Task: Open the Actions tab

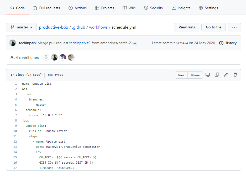Action: click(77, 8)
